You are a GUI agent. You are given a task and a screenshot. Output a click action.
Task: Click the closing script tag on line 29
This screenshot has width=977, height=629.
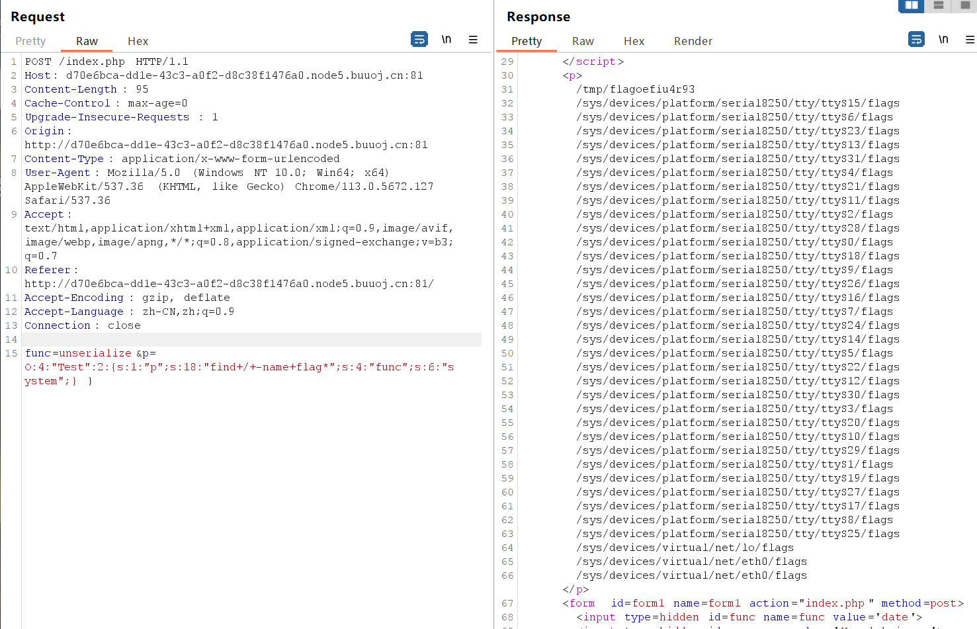click(x=593, y=62)
